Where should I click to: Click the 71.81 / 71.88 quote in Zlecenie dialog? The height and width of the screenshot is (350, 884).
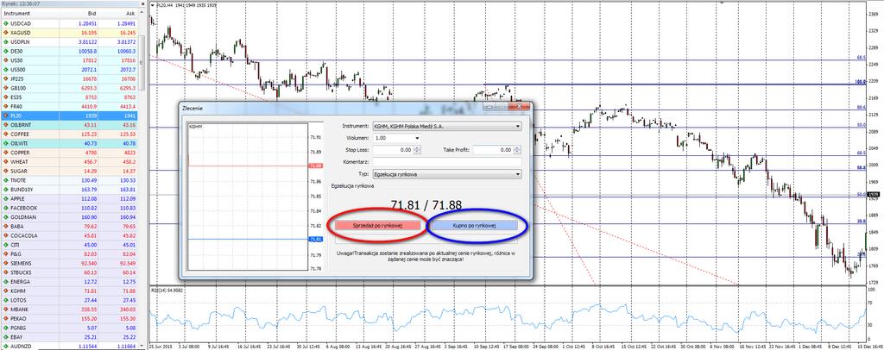click(x=426, y=205)
